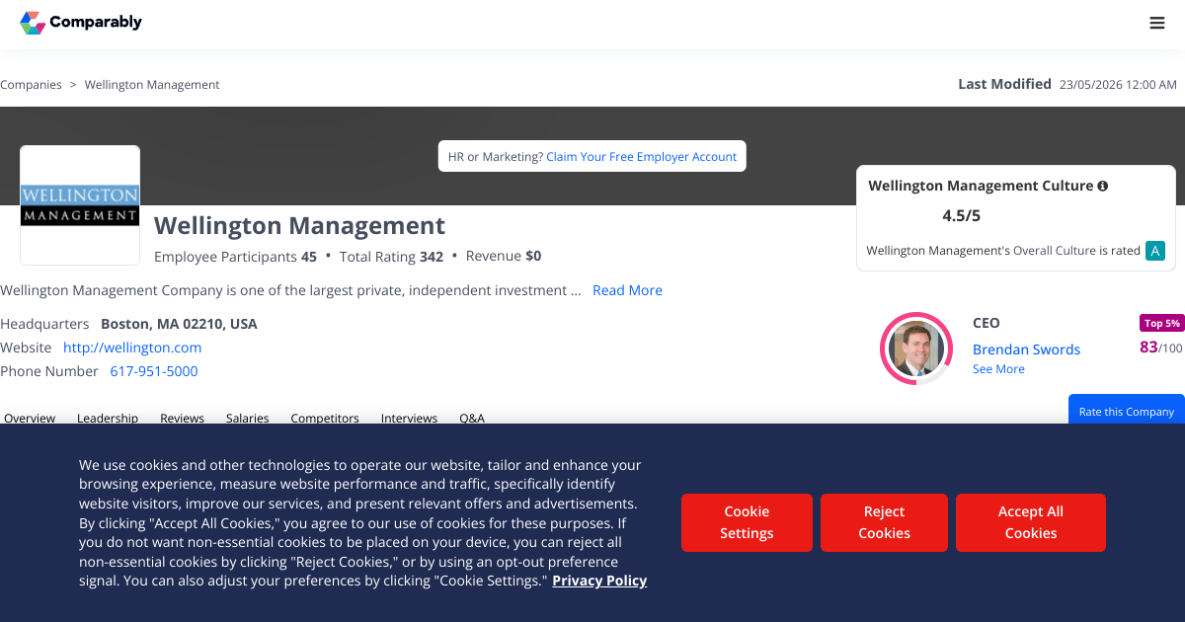Viewport: 1185px width, 622px height.
Task: Open the Privacy Policy link
Action: point(599,581)
